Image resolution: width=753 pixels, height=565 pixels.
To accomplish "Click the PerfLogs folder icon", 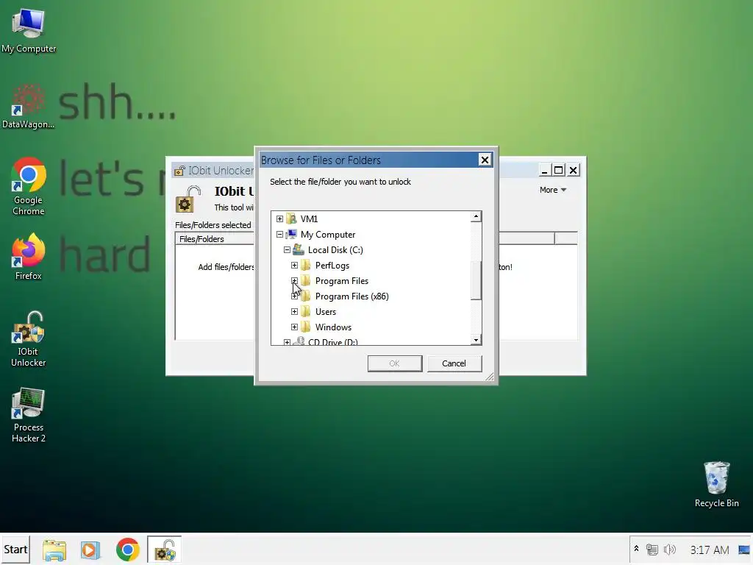I will (x=305, y=265).
